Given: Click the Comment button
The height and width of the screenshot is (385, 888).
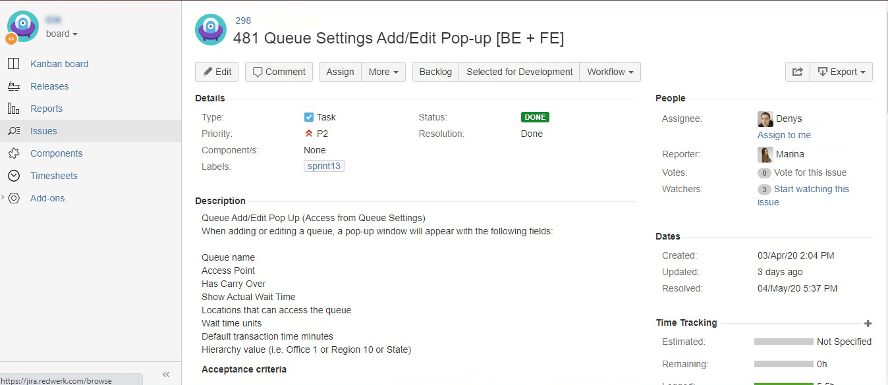Looking at the screenshot, I should tap(279, 72).
